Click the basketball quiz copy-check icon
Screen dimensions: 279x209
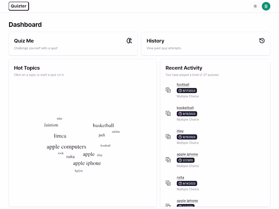(168, 113)
